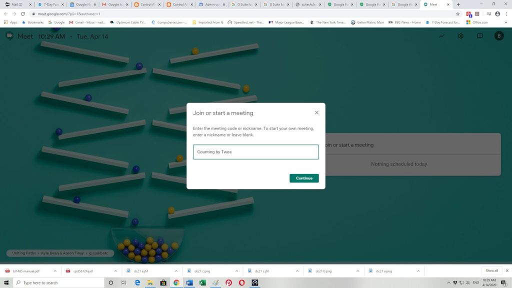Show hidden icons in the system tray
Image resolution: width=512 pixels, height=288 pixels.
click(x=448, y=282)
